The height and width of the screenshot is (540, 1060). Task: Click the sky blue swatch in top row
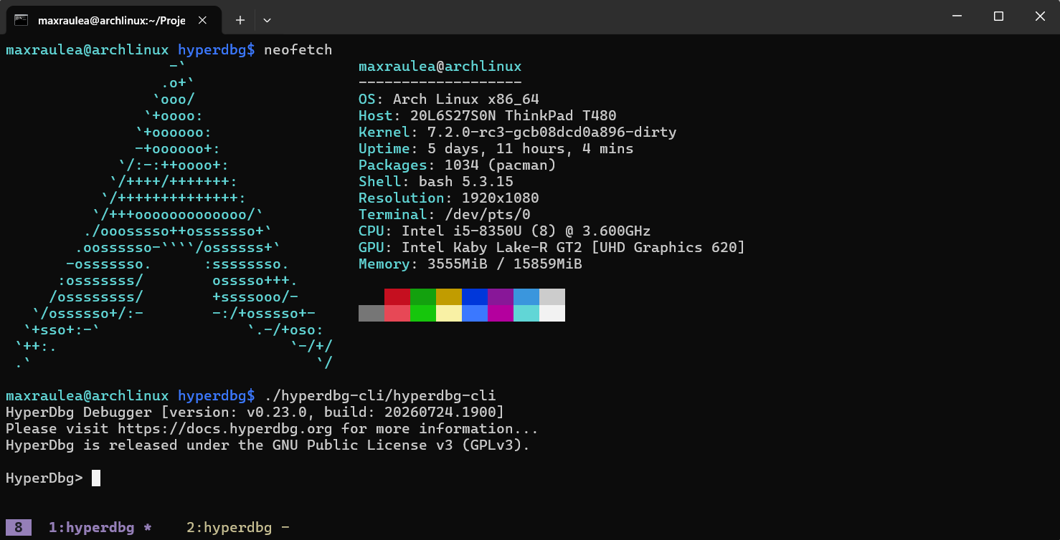(526, 297)
